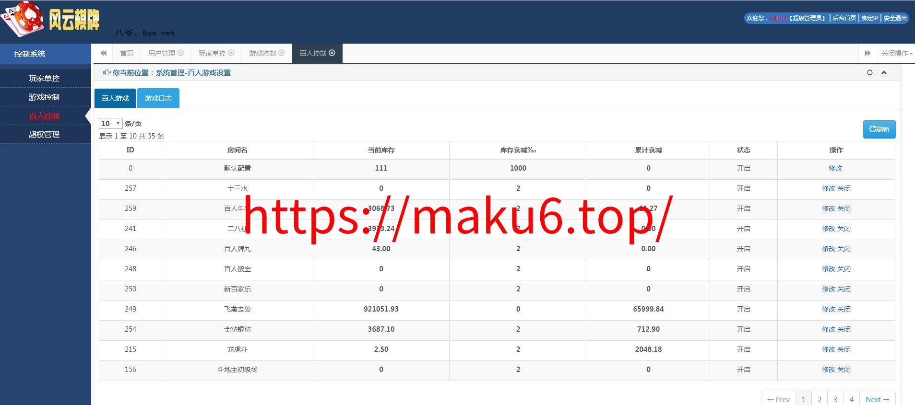Viewport: 915px width, 405px height.
Task: Click the 风云棋牌 logo
Action: (50, 19)
